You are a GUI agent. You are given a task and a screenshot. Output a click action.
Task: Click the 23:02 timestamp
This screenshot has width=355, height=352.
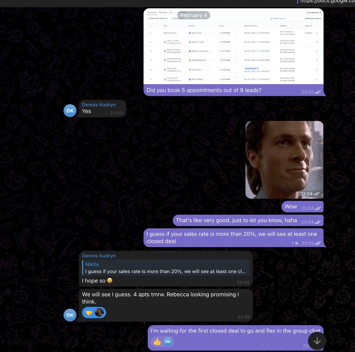[x=308, y=92]
